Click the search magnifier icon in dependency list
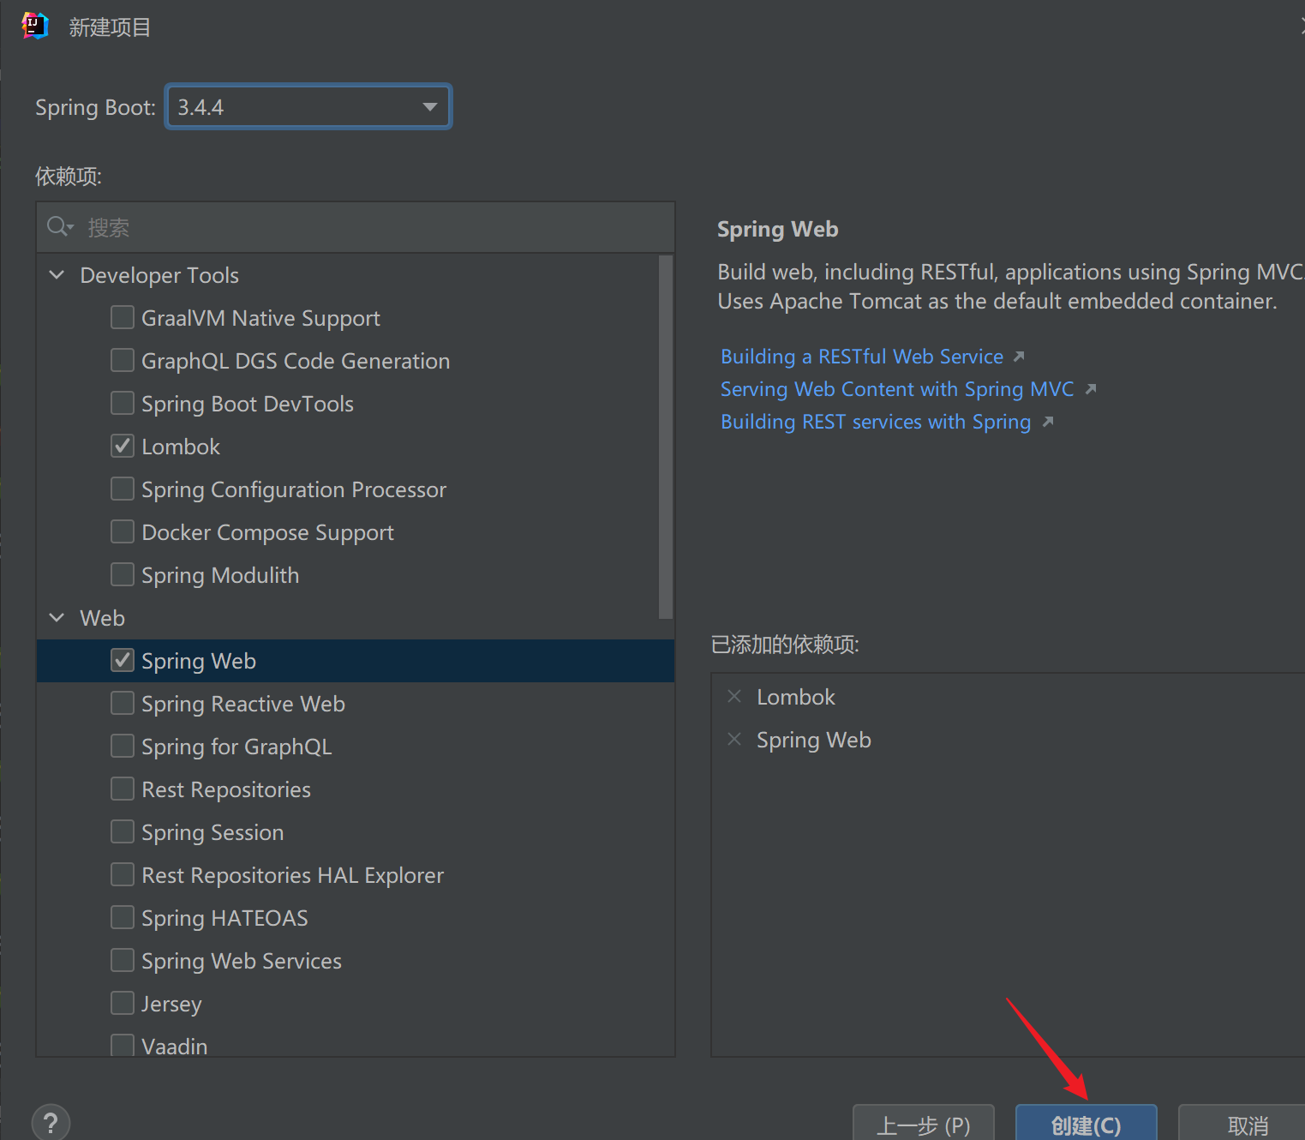This screenshot has width=1305, height=1140. click(57, 226)
